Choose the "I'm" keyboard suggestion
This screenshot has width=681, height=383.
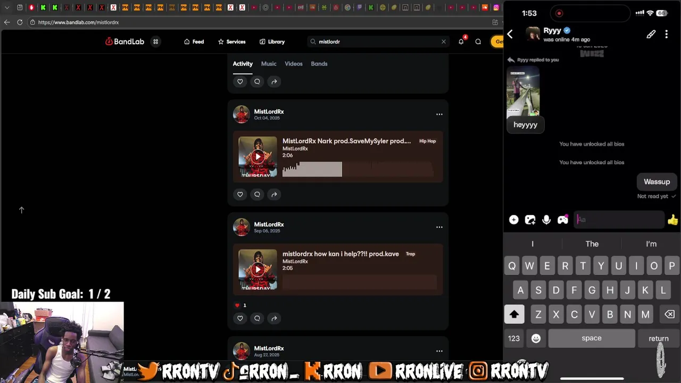tap(651, 244)
